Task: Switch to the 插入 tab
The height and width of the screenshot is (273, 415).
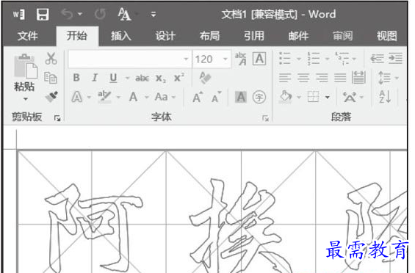Action: 121,36
